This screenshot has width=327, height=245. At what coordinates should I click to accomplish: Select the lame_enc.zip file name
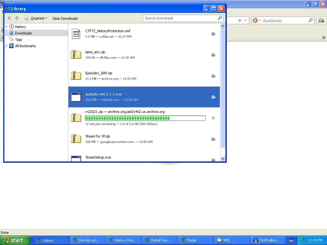95,52
